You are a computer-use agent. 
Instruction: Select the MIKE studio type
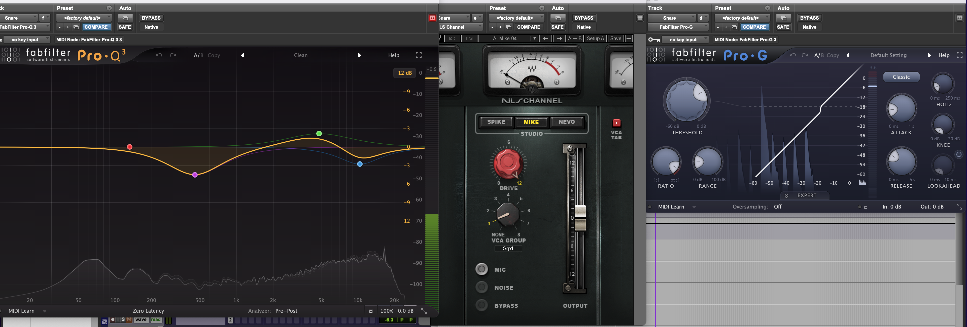pos(531,122)
